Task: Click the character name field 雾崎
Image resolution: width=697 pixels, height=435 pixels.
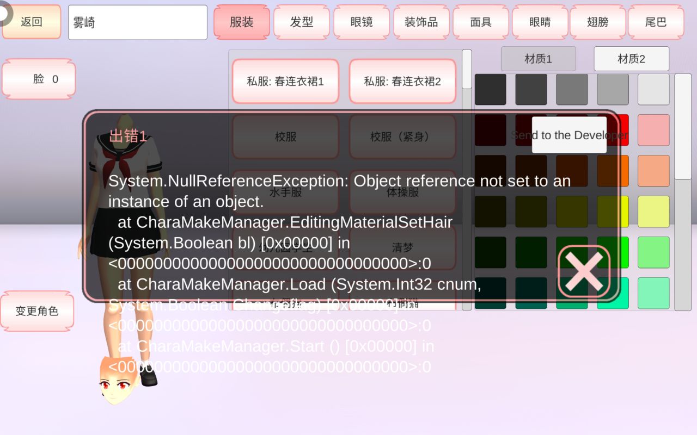Action: (137, 23)
